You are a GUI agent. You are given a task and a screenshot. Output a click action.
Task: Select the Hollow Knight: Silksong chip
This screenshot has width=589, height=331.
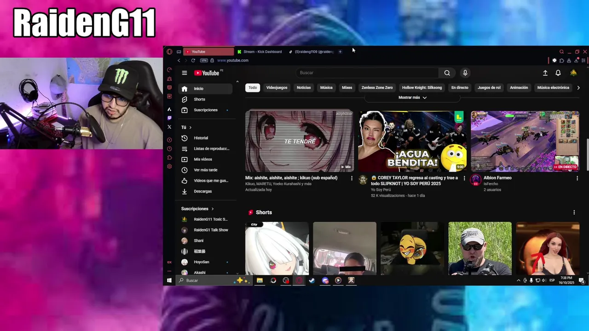[422, 87]
